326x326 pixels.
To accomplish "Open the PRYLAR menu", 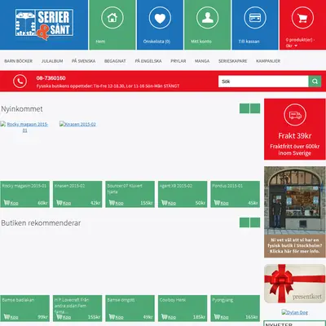I will pos(178,61).
